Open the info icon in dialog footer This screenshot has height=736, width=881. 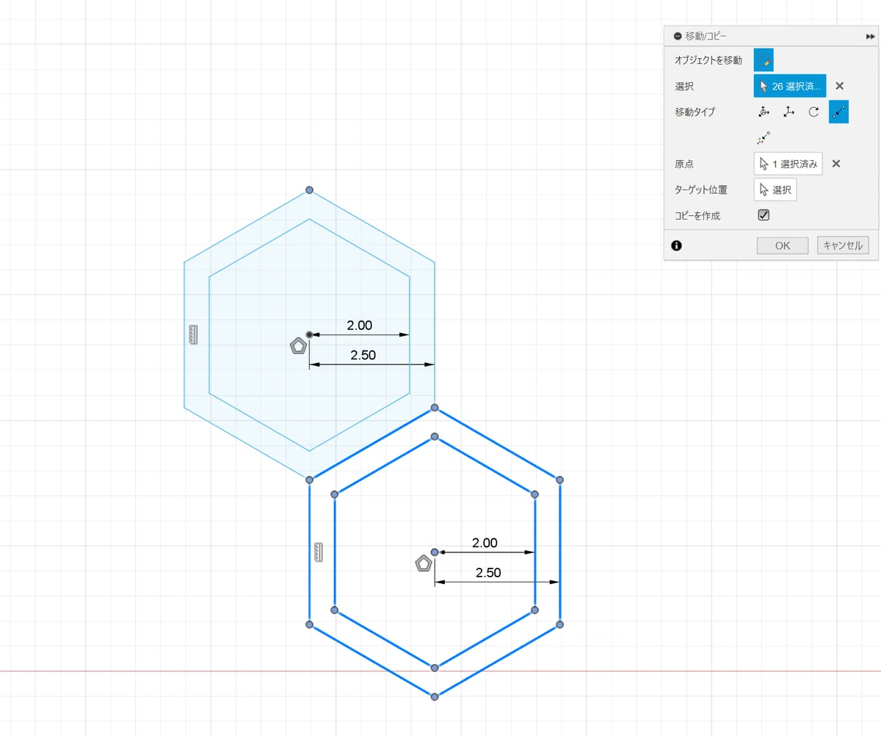click(x=676, y=245)
